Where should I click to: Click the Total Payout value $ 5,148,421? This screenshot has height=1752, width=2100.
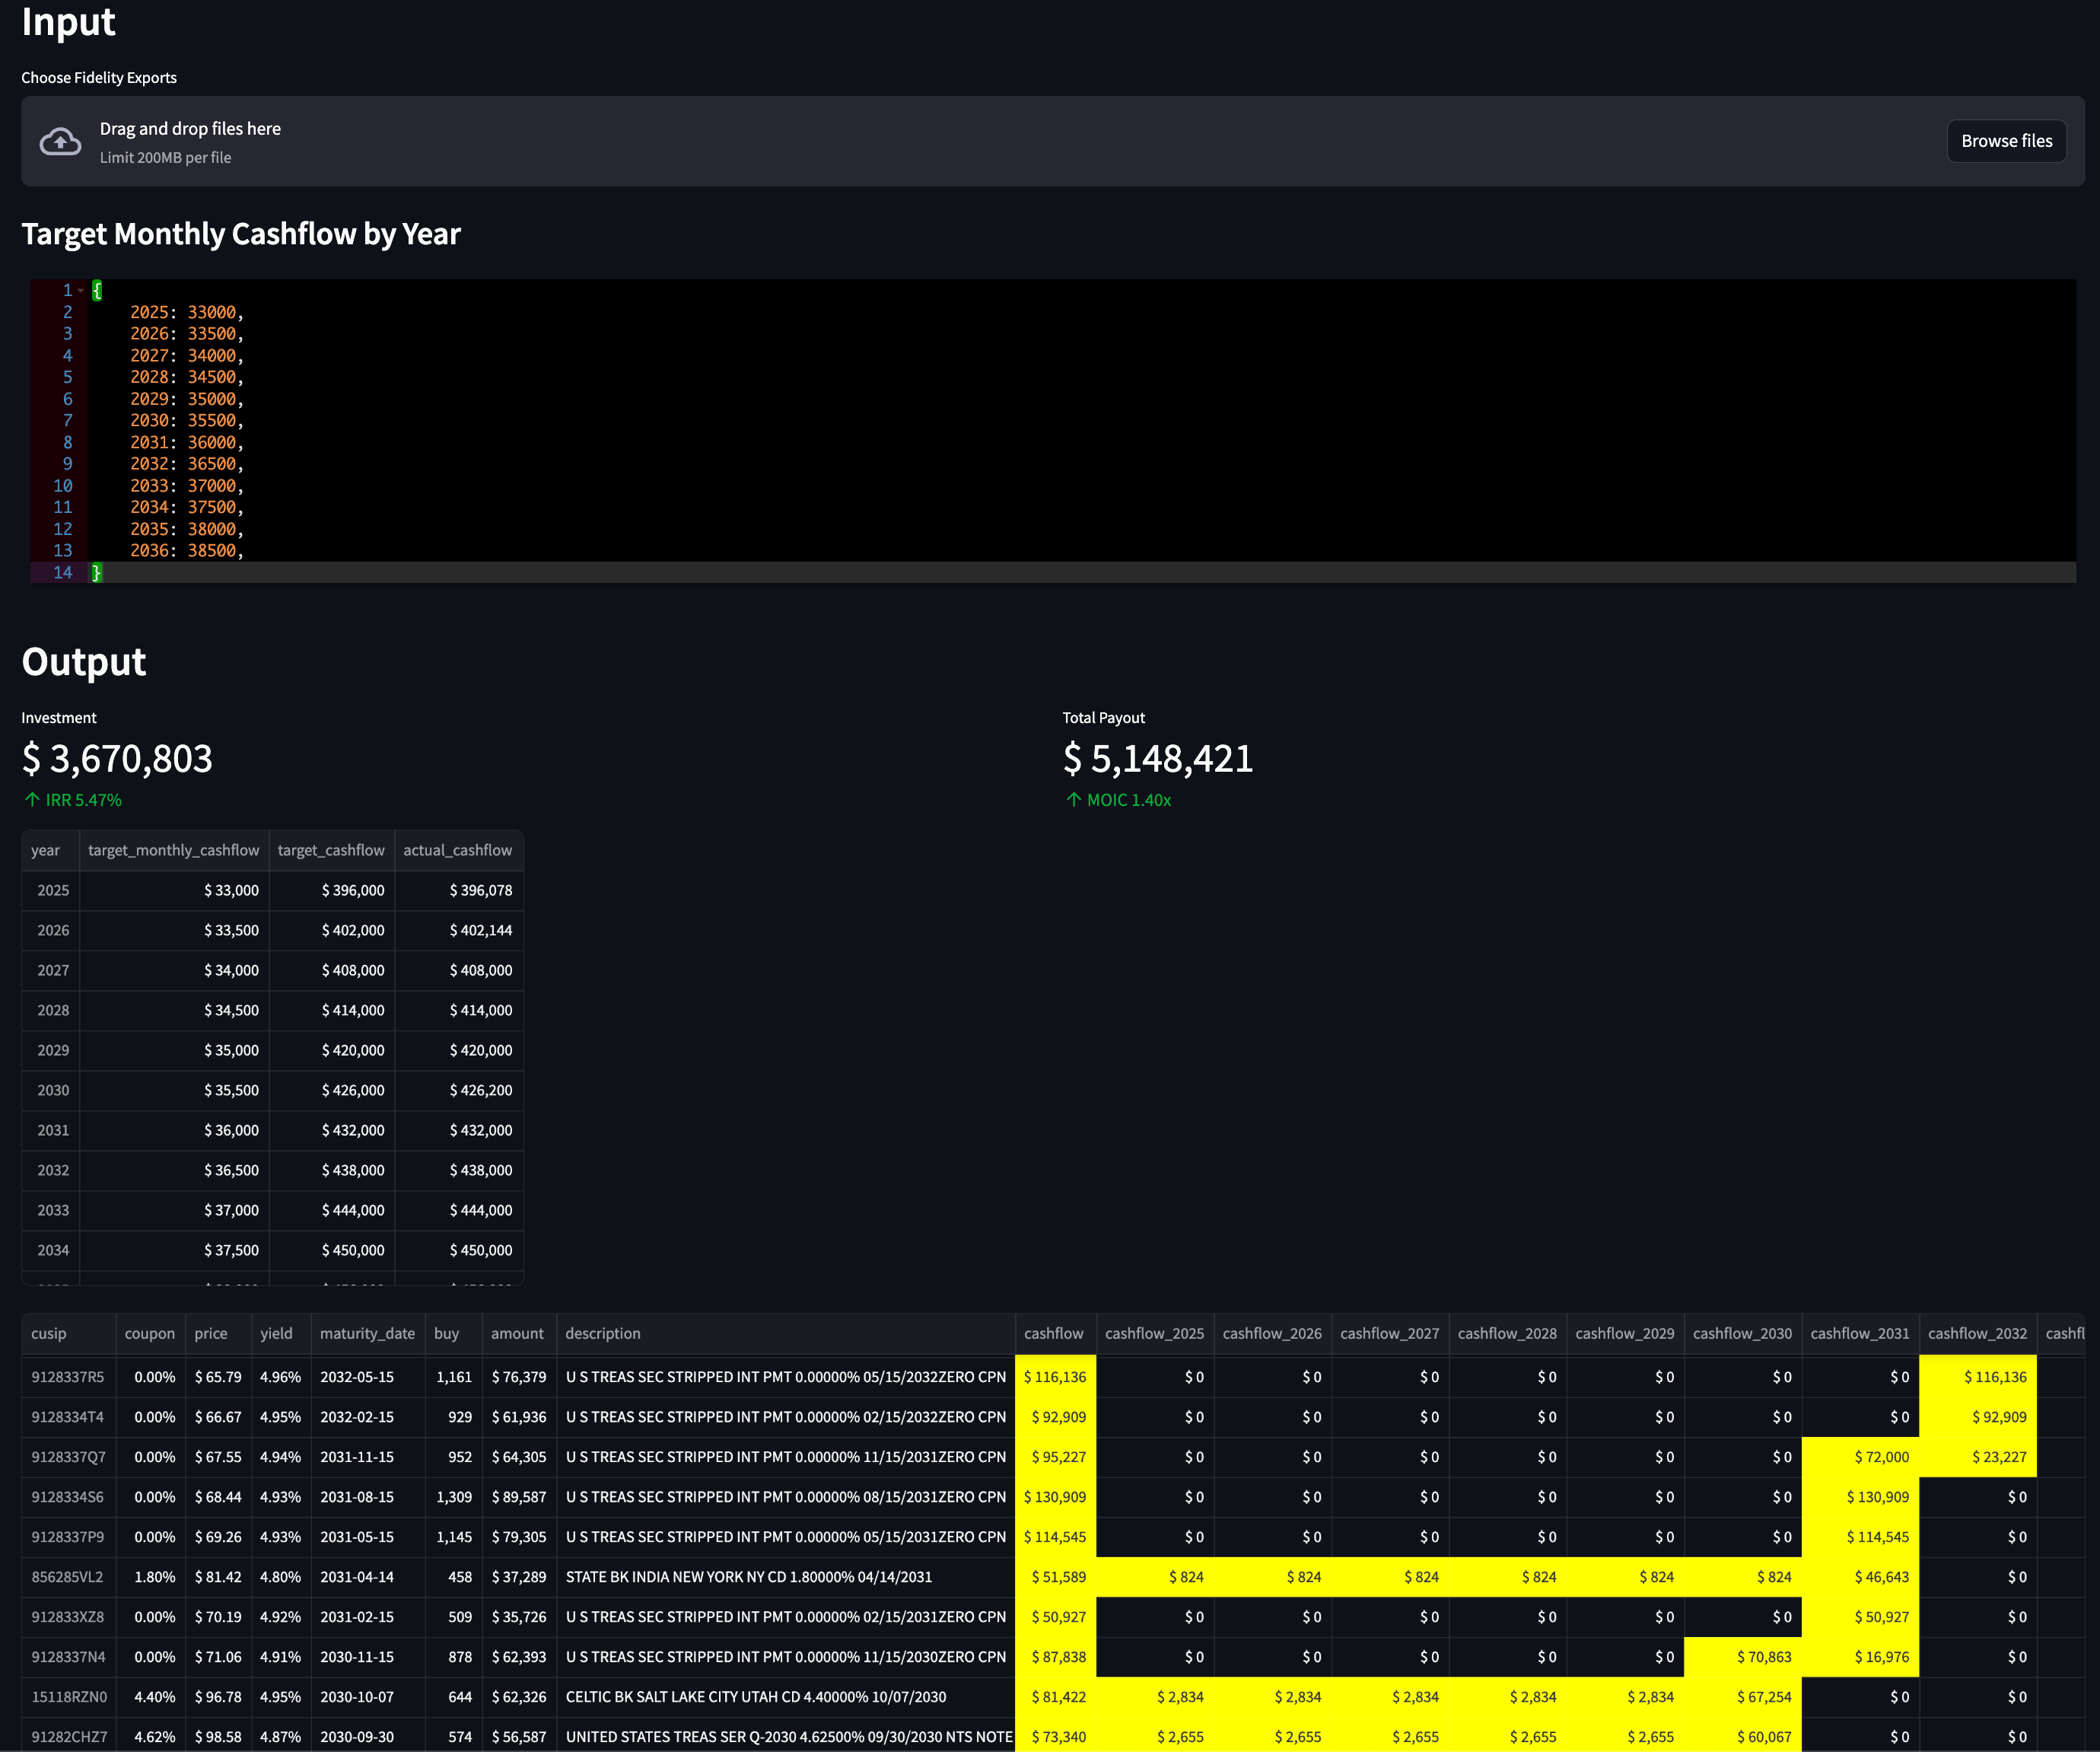coord(1158,759)
